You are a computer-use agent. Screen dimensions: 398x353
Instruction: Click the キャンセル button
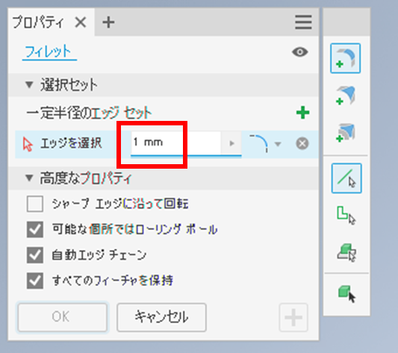coord(161,317)
